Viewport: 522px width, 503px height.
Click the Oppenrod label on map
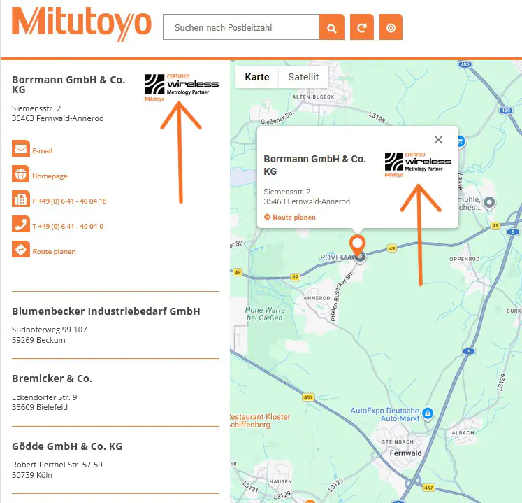click(465, 259)
